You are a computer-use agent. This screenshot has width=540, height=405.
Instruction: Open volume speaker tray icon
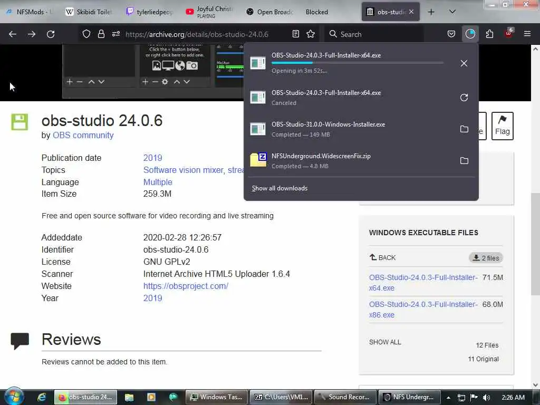pos(486,398)
